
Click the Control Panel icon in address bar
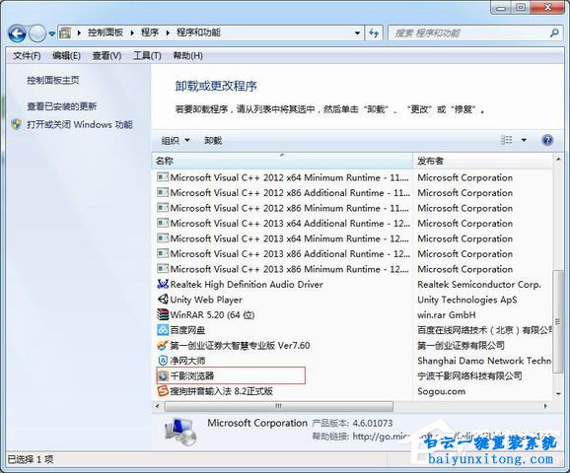pyautogui.click(x=65, y=34)
